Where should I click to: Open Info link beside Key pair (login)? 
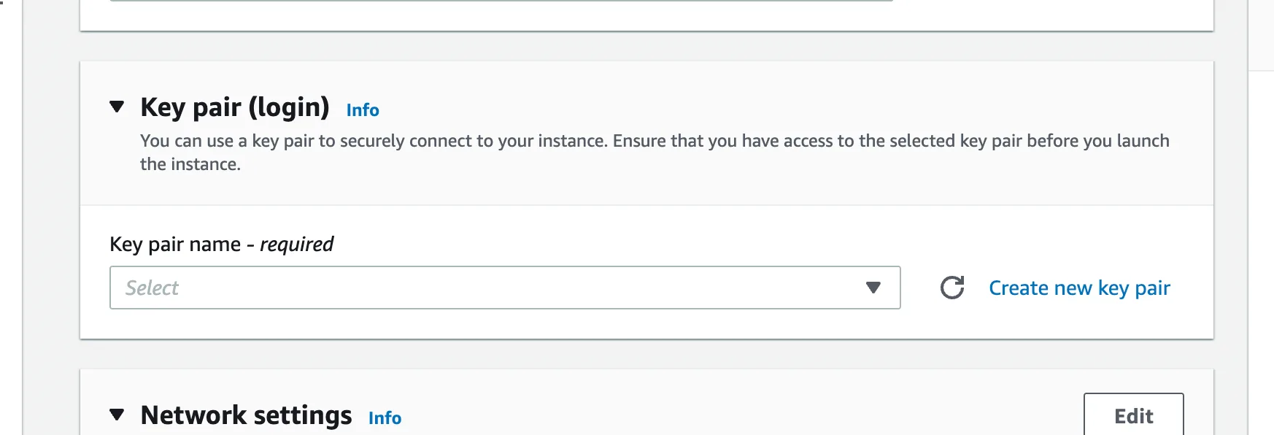363,110
